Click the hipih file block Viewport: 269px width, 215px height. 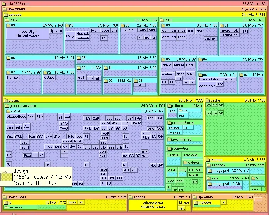click(82, 78)
